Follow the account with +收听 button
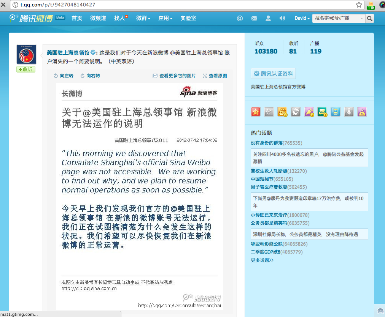Image resolution: width=385 pixels, height=317 pixels. 26,69
